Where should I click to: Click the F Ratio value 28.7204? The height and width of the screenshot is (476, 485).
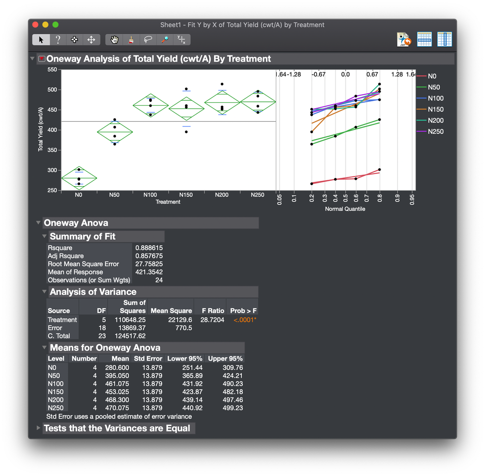coord(212,320)
